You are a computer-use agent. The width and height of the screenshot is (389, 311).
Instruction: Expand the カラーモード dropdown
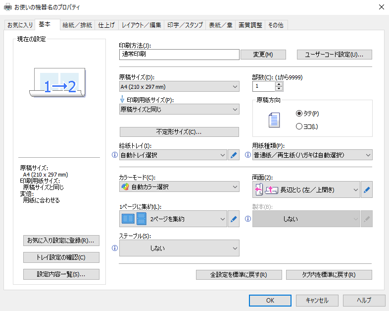coord(179,187)
